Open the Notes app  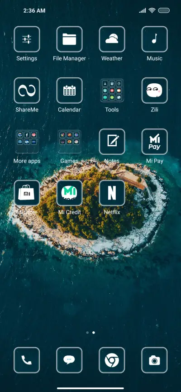[112, 142]
